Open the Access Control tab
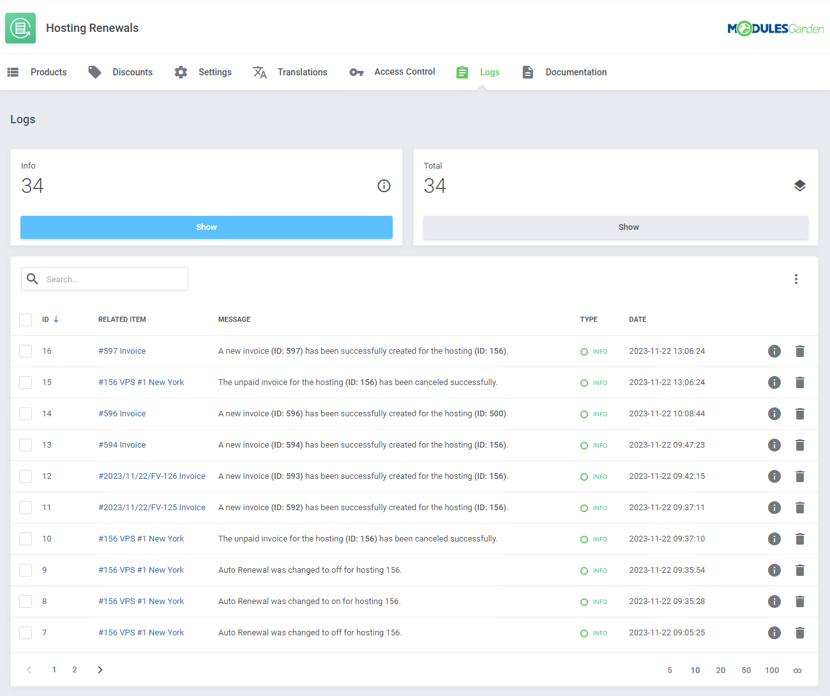The width and height of the screenshot is (830, 696). click(x=392, y=72)
